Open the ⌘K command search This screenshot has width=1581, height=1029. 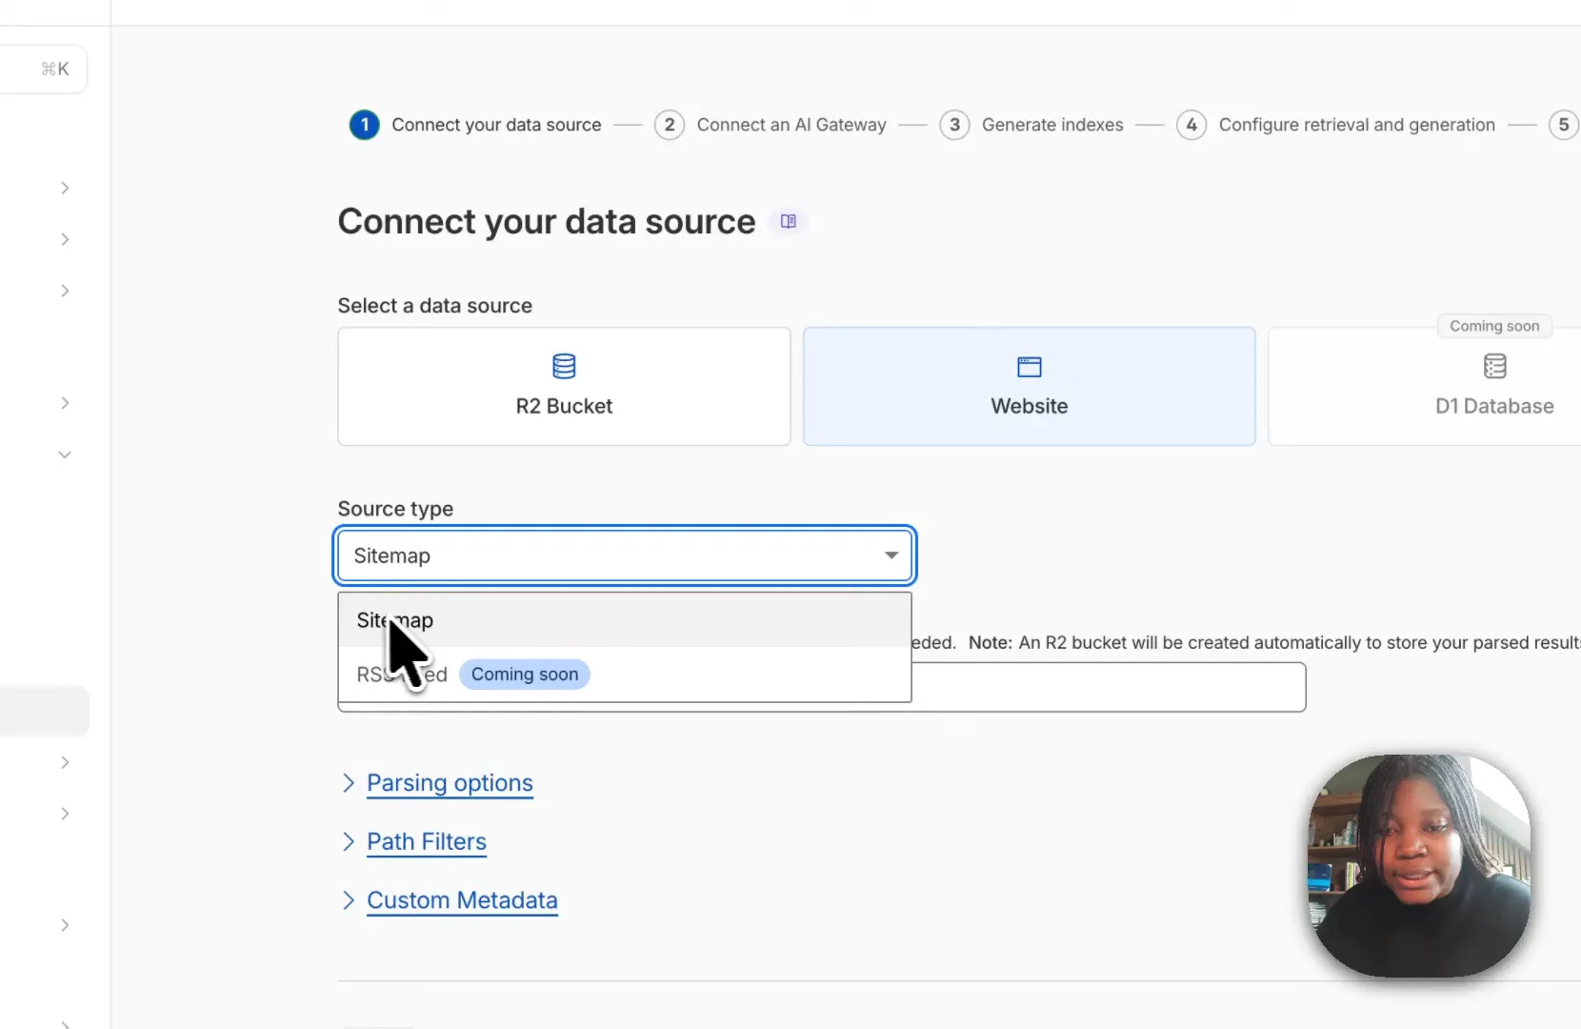point(45,69)
